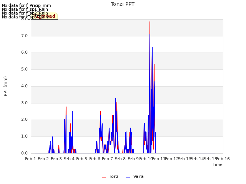Click the Feb 1 x-axis tick label
The height and width of the screenshot is (184, 246).
(31, 159)
